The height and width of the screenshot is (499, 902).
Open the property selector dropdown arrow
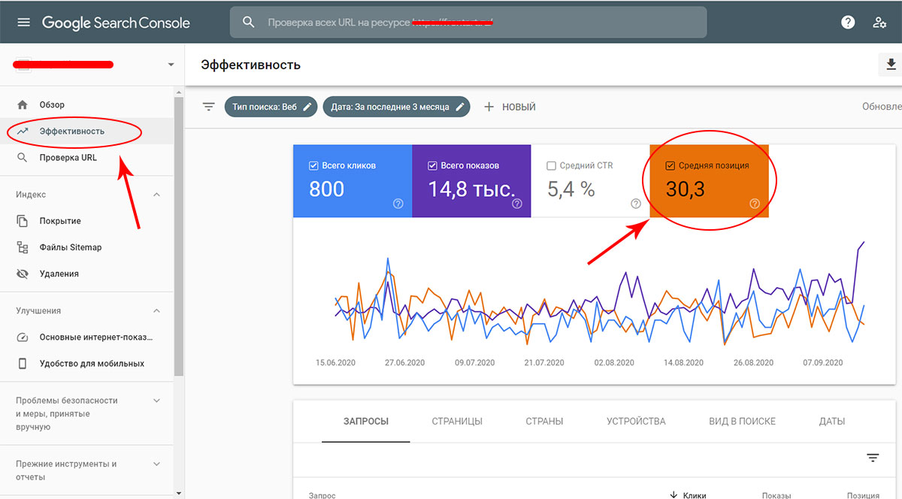[x=171, y=65]
